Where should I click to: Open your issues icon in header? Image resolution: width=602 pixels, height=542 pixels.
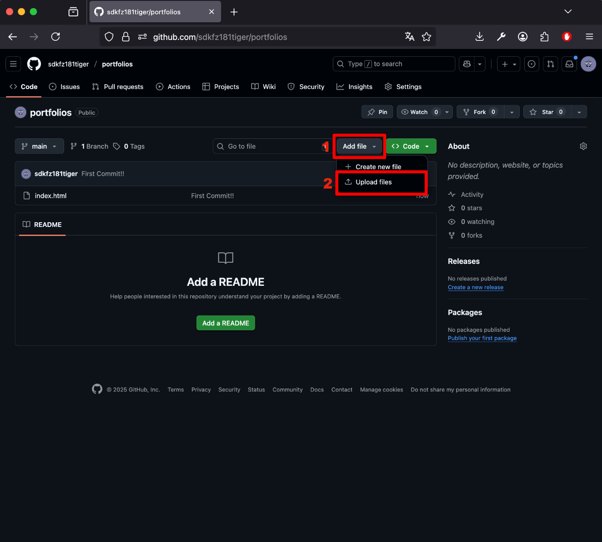click(x=532, y=64)
